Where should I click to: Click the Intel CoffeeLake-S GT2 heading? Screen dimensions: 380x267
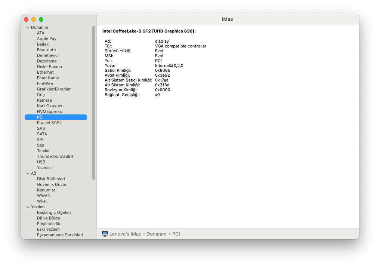click(149, 31)
